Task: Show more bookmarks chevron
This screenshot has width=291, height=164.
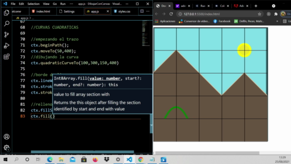Action: [277, 21]
